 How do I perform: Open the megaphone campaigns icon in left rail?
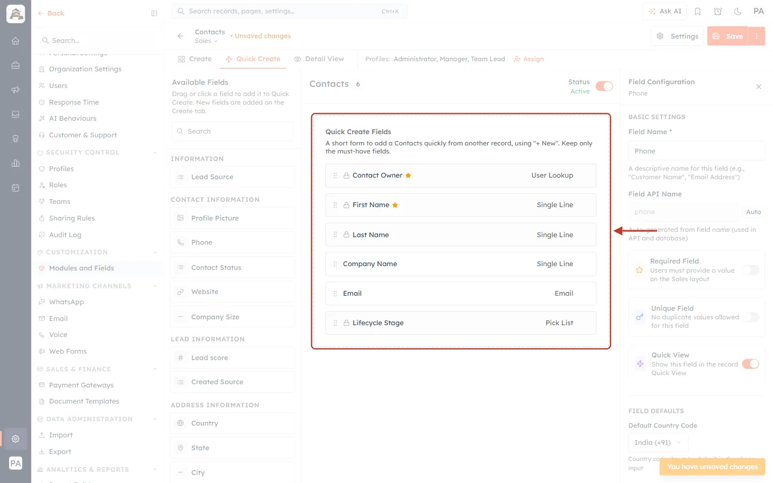(x=16, y=90)
